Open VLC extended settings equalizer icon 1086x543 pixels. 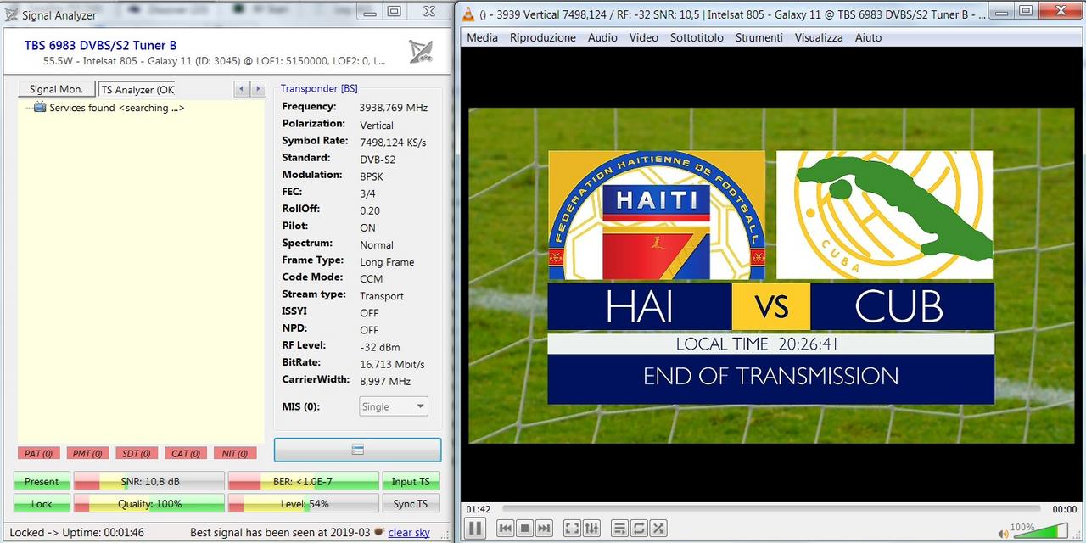pyautogui.click(x=591, y=528)
